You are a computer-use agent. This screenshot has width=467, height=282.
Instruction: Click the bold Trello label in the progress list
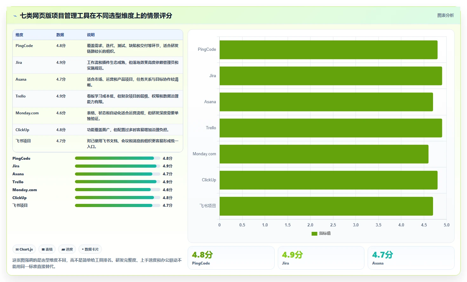pyautogui.click(x=18, y=182)
